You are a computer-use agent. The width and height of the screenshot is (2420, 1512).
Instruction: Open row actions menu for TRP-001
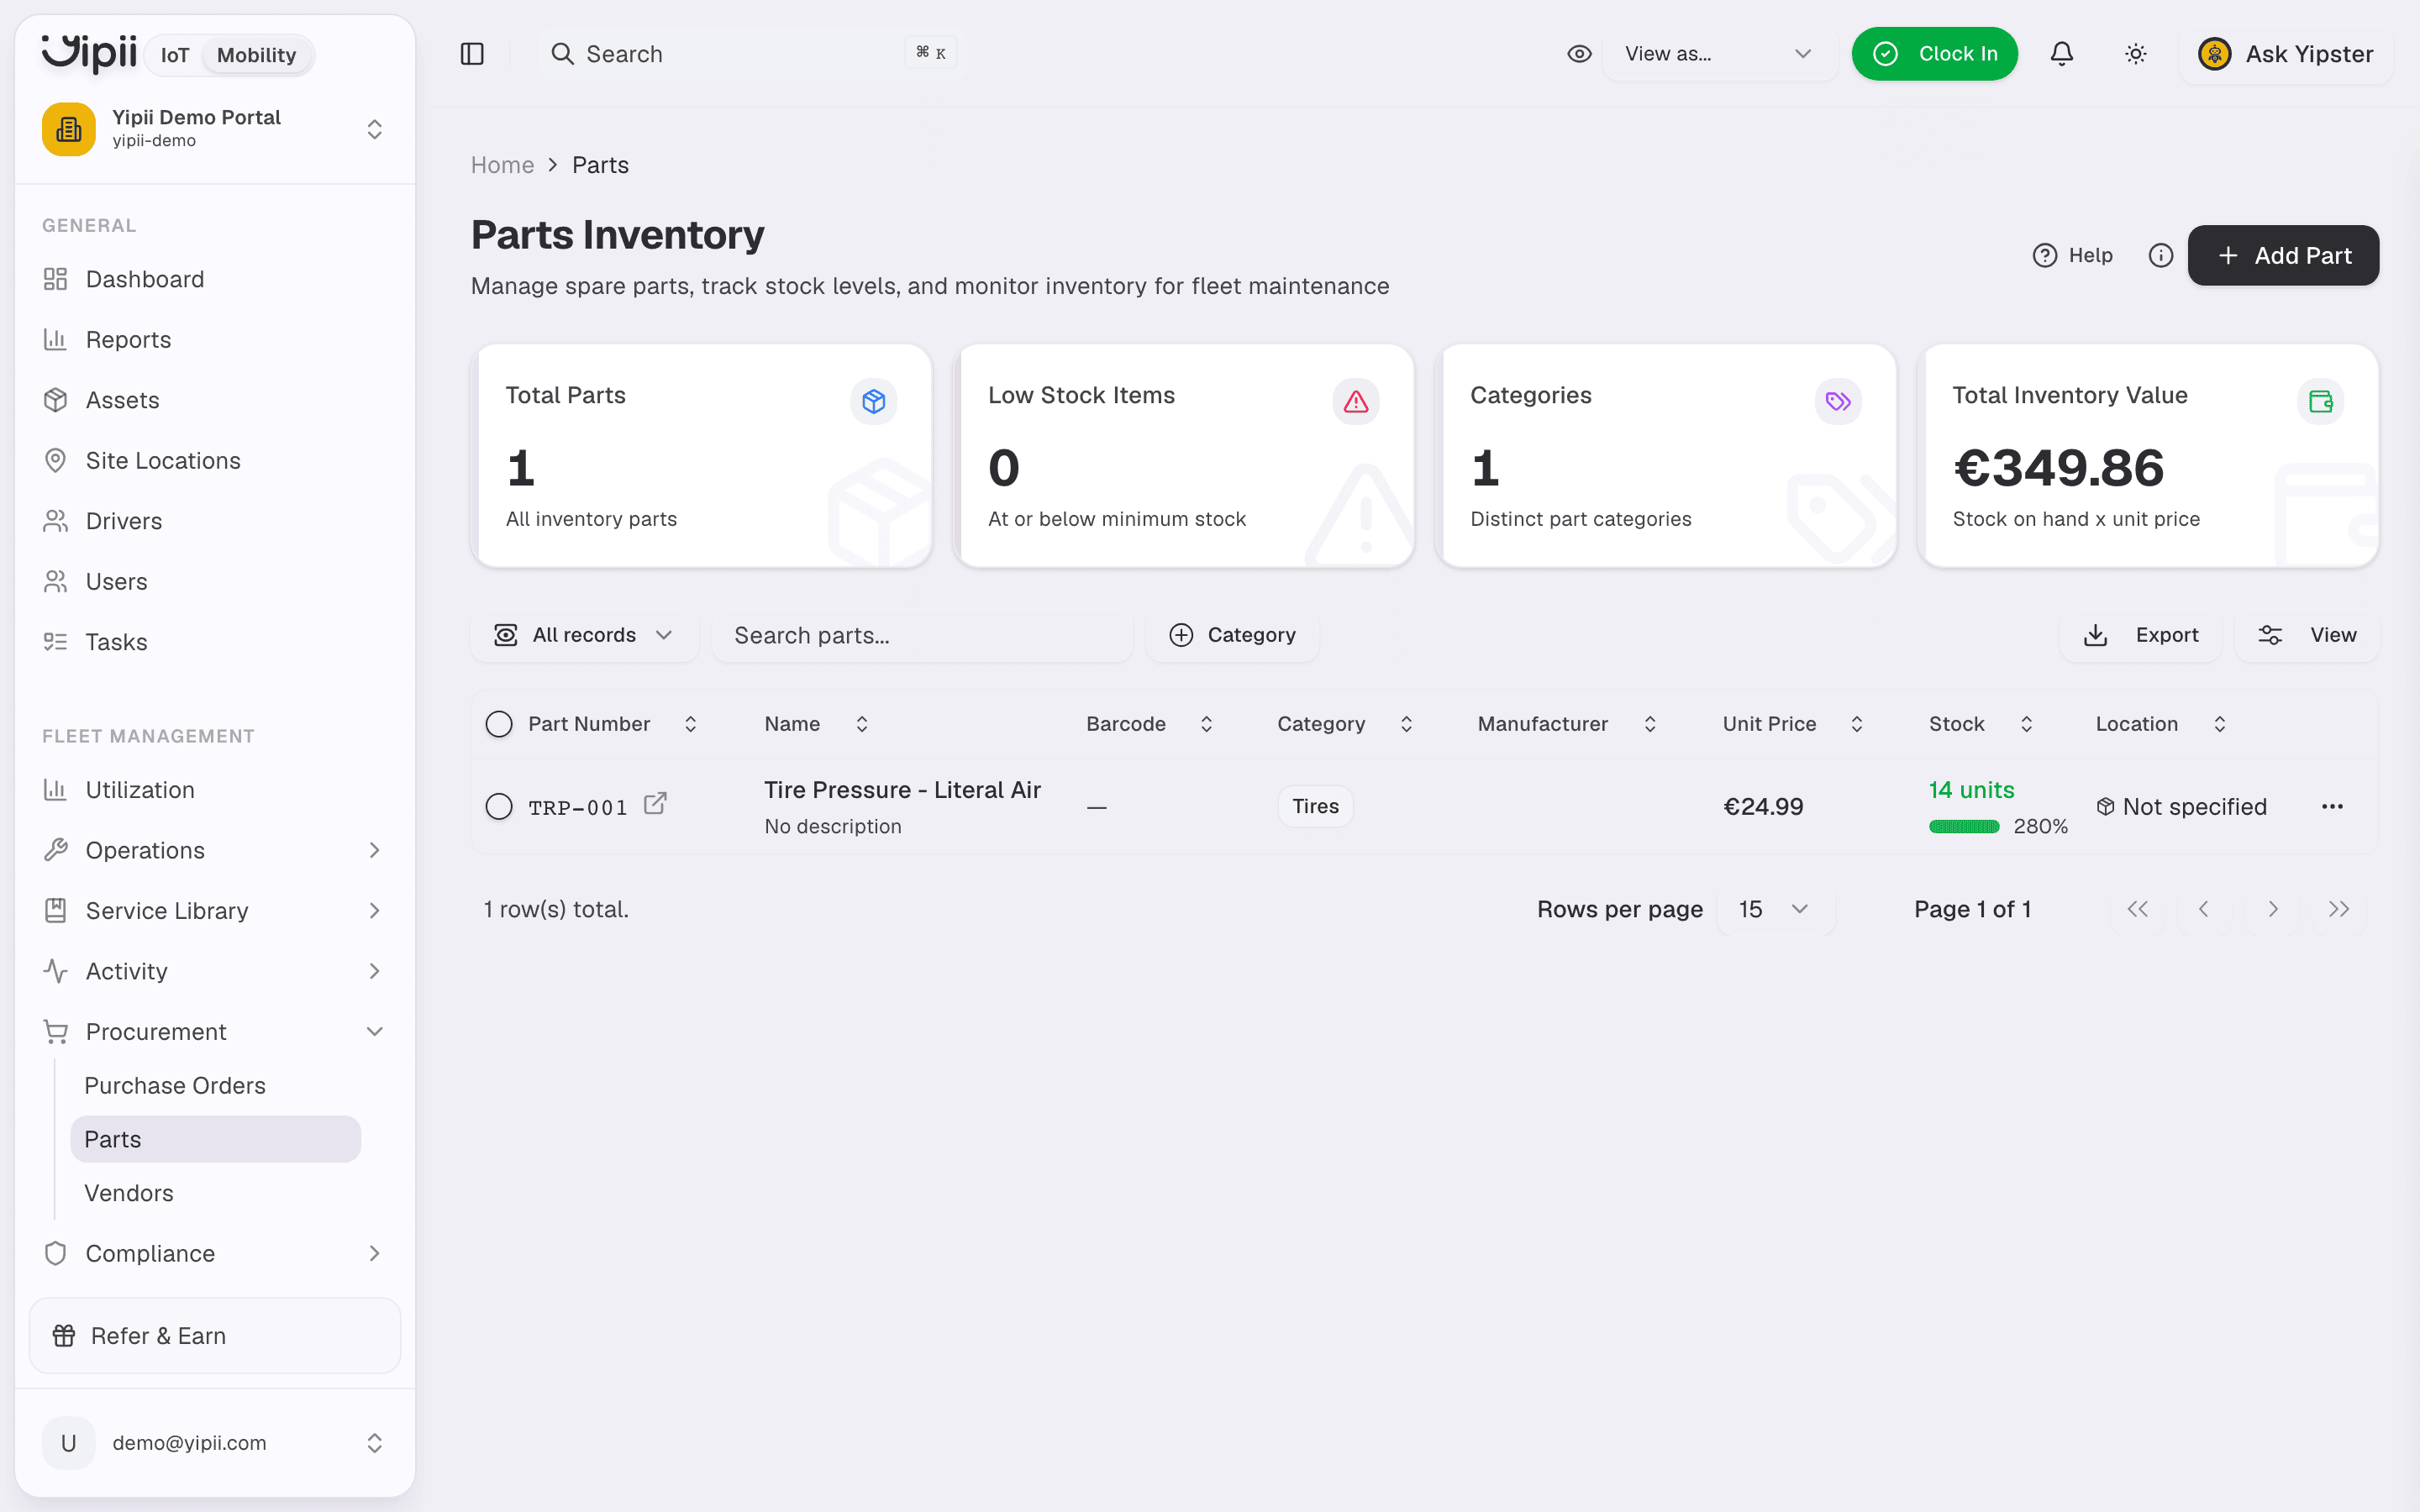(2332, 807)
